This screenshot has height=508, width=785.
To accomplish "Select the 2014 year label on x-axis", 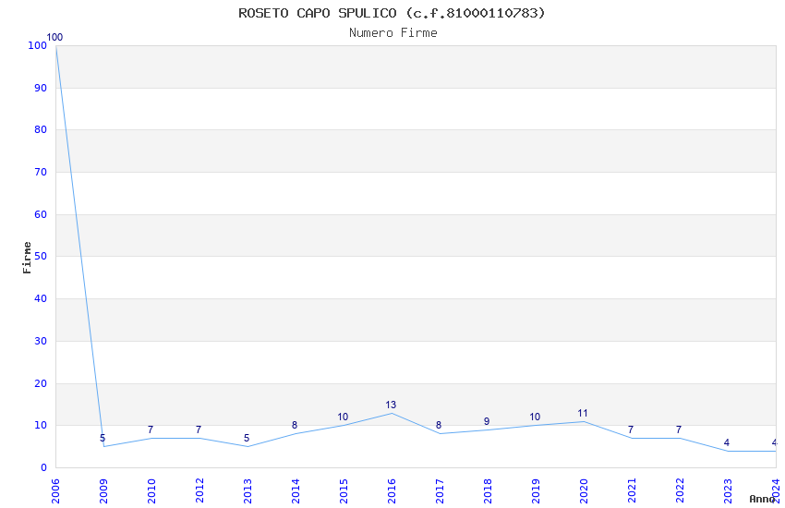I will click(296, 491).
